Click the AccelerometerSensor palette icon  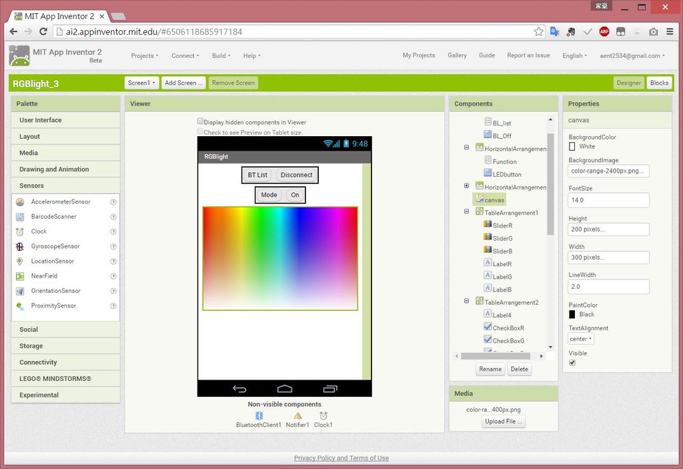click(20, 201)
